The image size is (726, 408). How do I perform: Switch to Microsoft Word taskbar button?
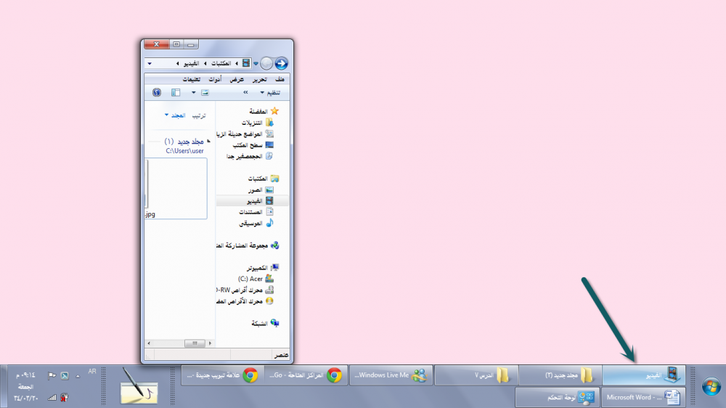tap(643, 397)
